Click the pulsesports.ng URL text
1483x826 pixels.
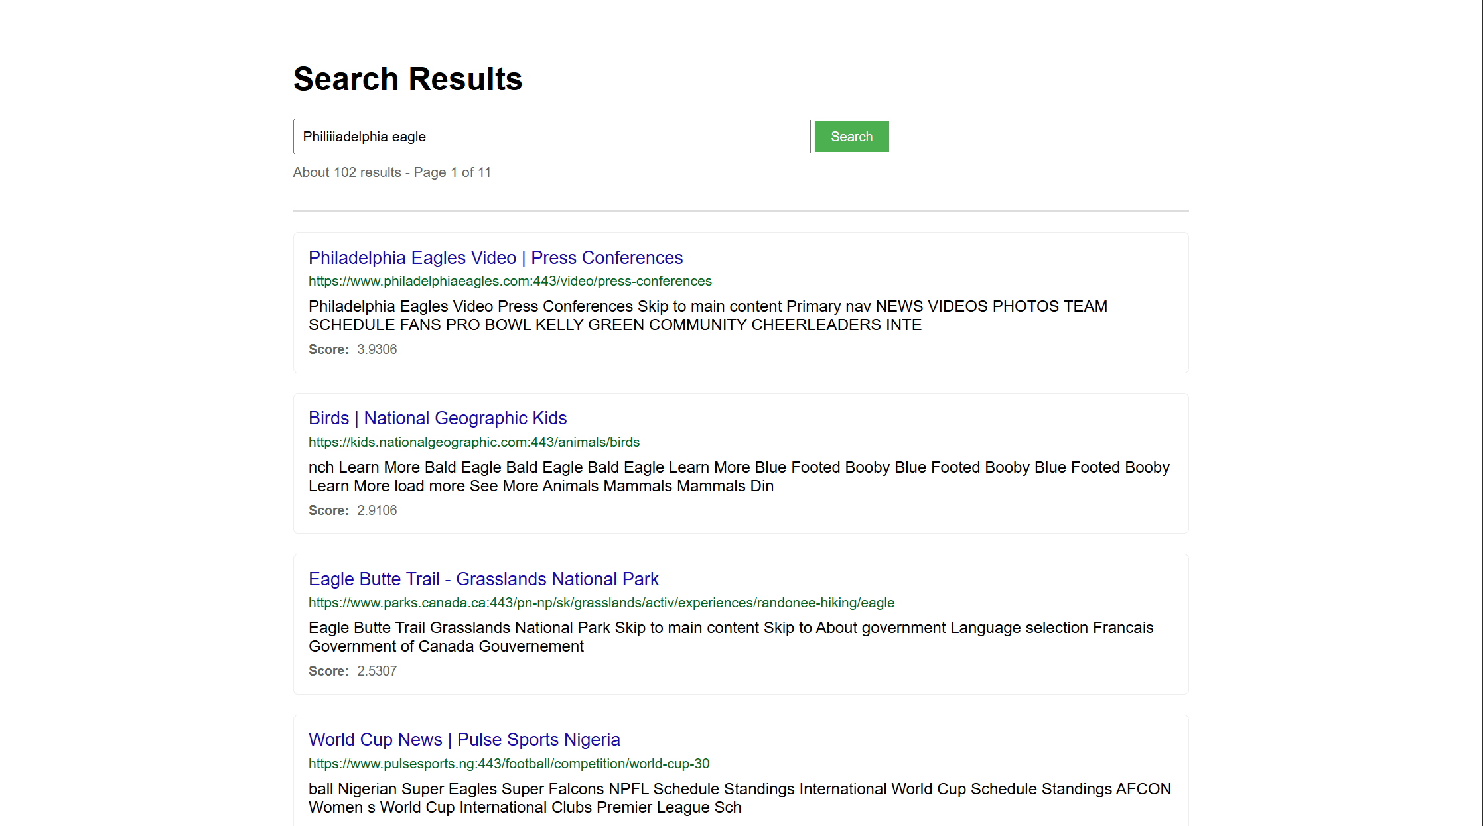click(x=508, y=763)
